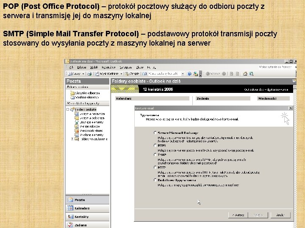Click the Print icon in the toolbar
Screen dimensions: 305x228
click(89, 73)
